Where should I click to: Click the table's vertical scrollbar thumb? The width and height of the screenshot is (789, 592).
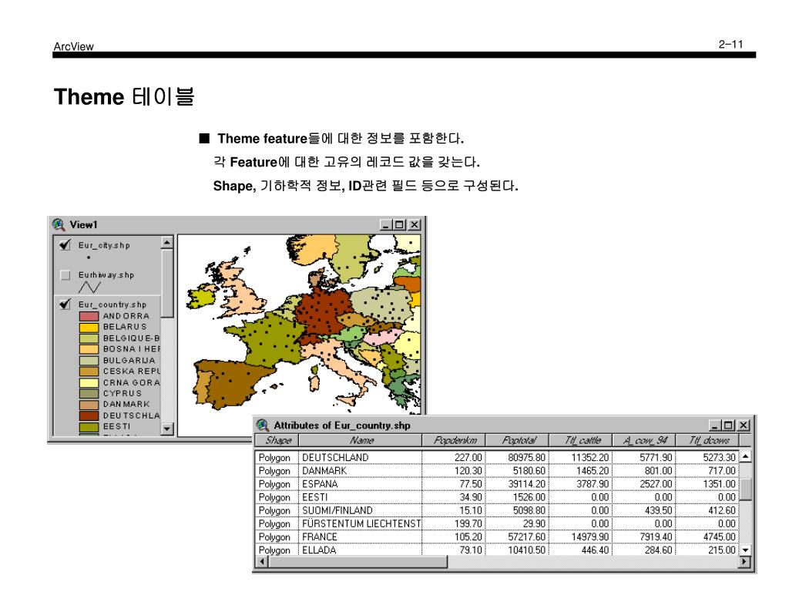click(x=745, y=489)
